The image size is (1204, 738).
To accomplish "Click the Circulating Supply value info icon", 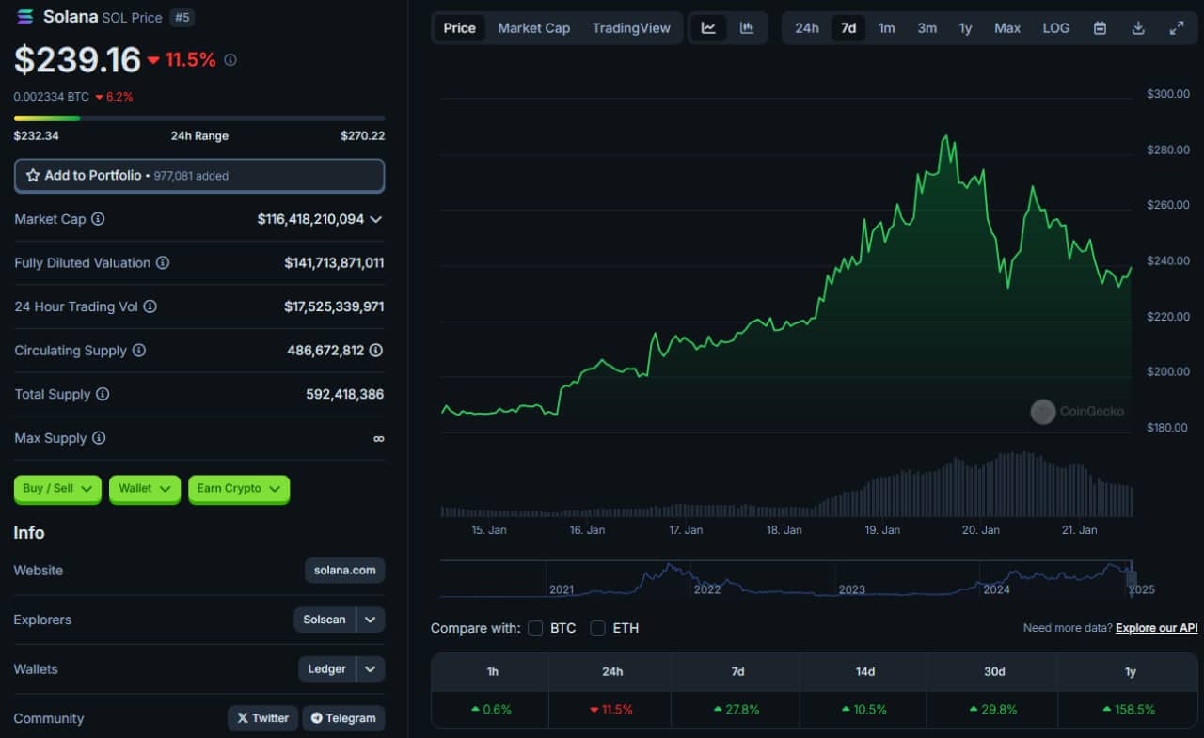I will 376,351.
